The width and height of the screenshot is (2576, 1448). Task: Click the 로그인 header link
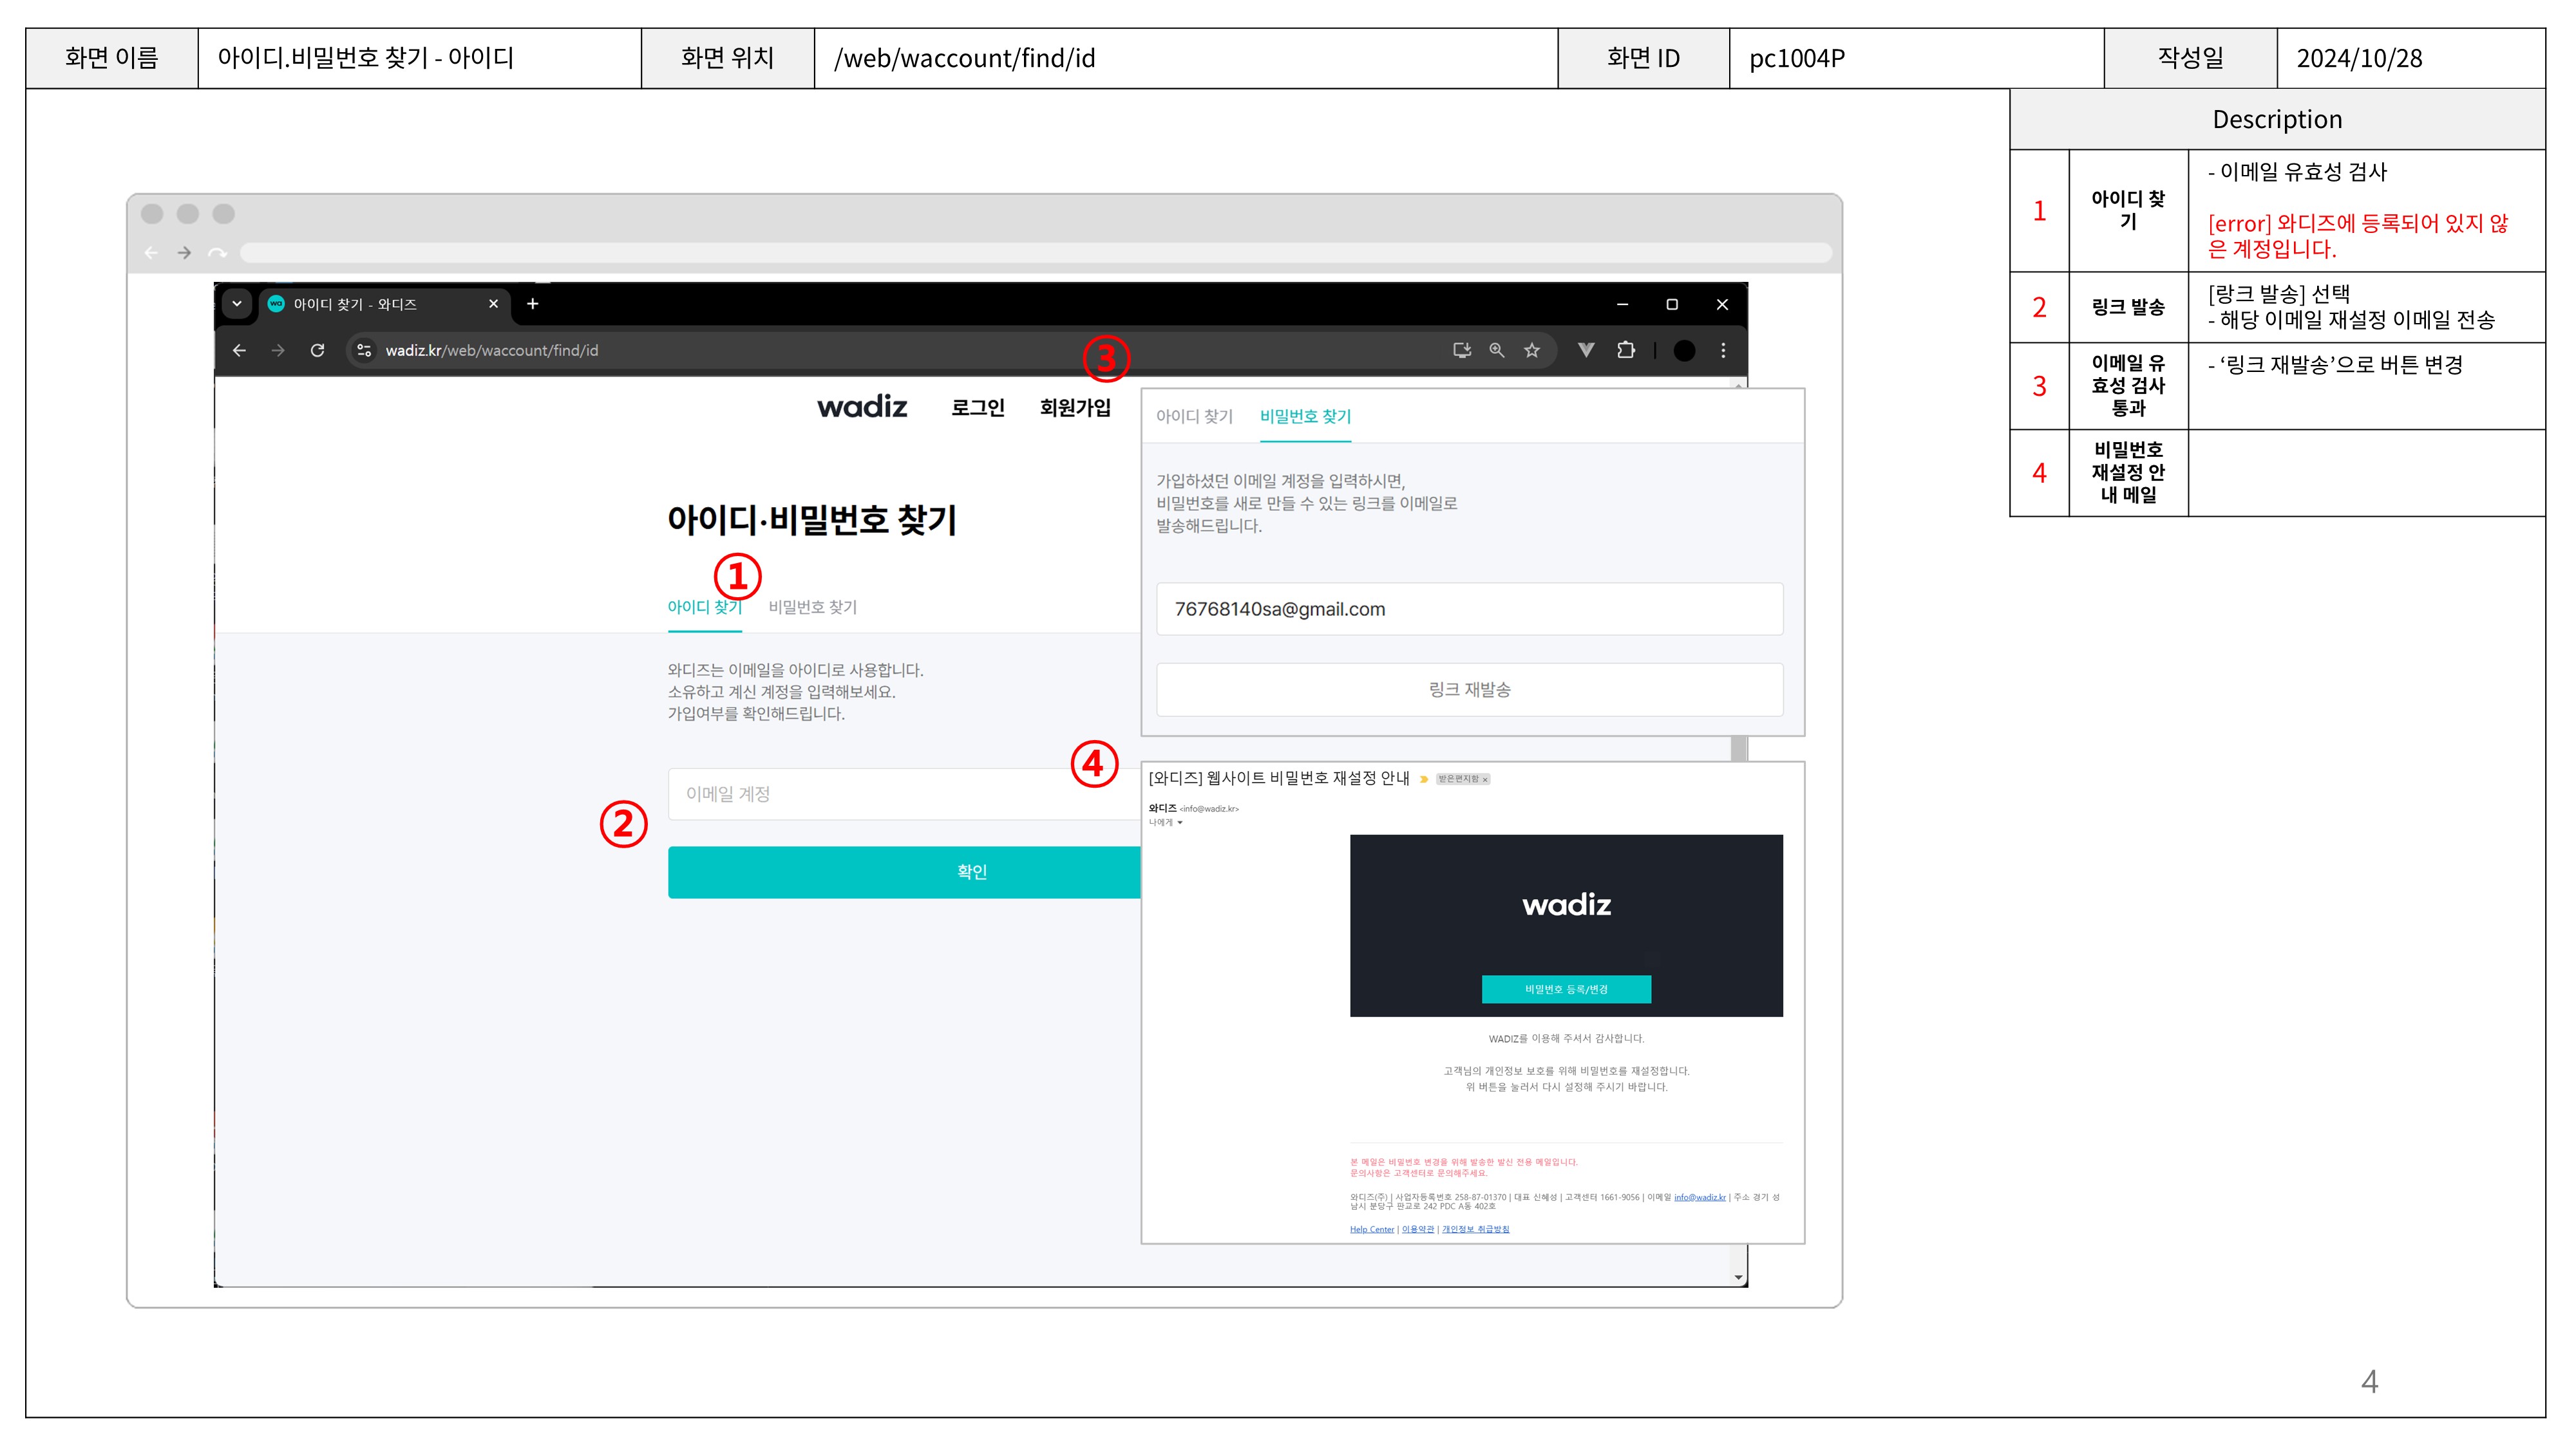click(x=977, y=408)
